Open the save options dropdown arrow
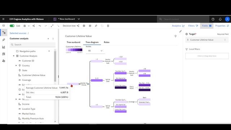This screenshot has height=130, width=231. tap(29, 26)
